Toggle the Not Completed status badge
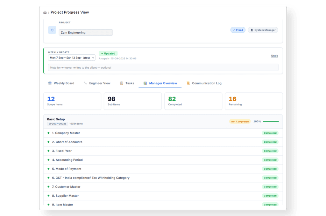This screenshot has height=216, width=326. (240, 122)
